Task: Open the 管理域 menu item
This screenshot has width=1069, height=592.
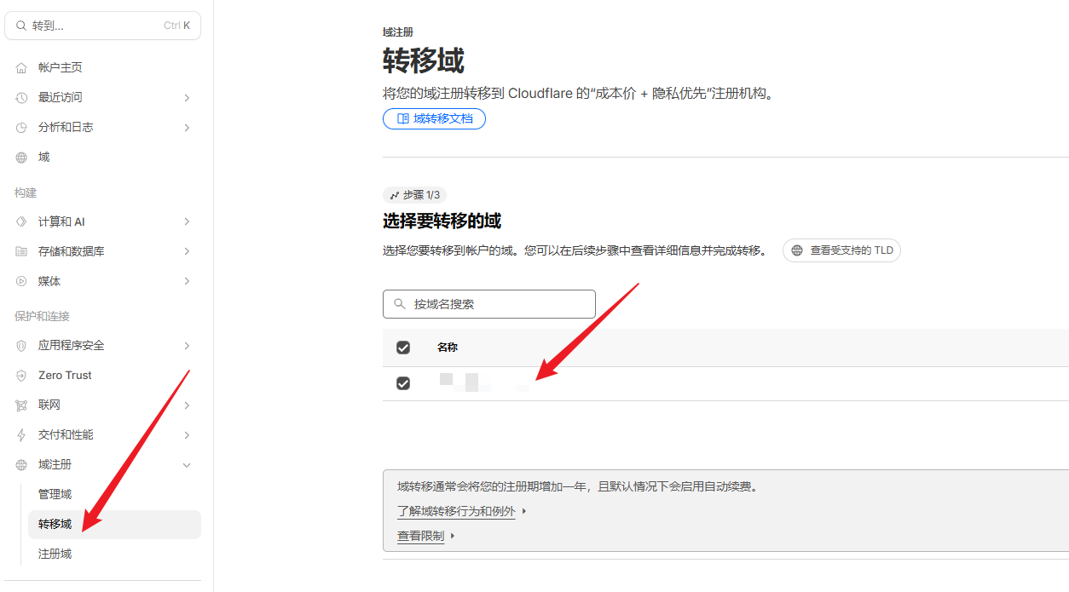Action: 55,494
